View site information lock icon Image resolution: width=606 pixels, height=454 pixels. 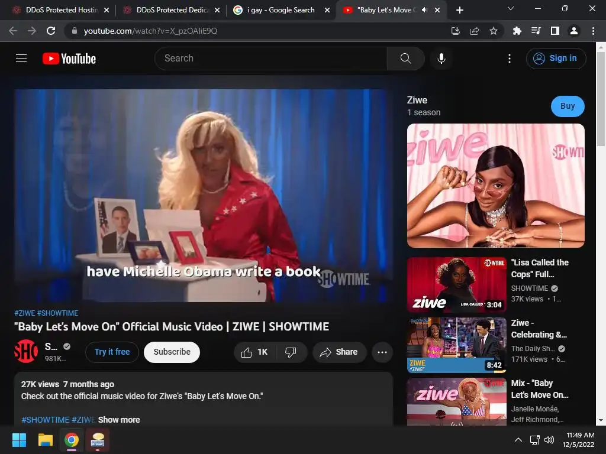(x=75, y=31)
